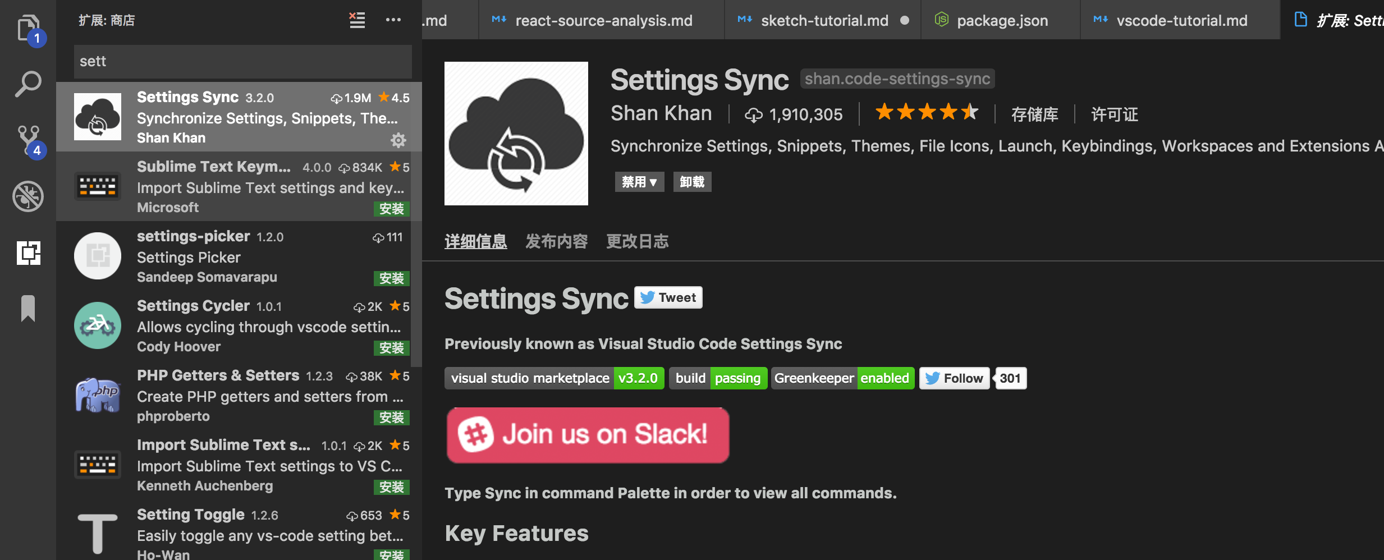Click the gear icon on Settings Sync
This screenshot has height=560, width=1384.
coord(398,140)
